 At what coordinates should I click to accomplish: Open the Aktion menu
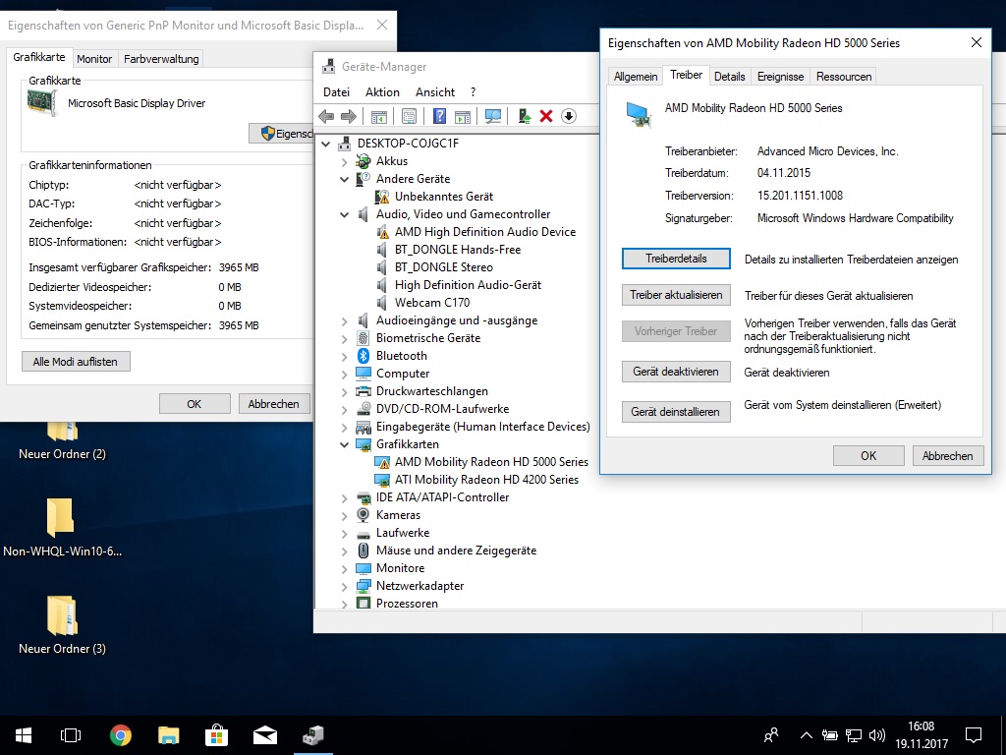(x=382, y=92)
